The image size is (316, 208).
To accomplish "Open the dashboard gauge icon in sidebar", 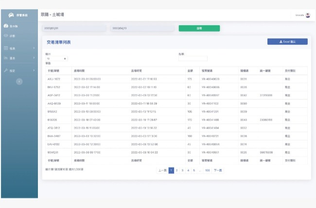I will coord(6,26).
